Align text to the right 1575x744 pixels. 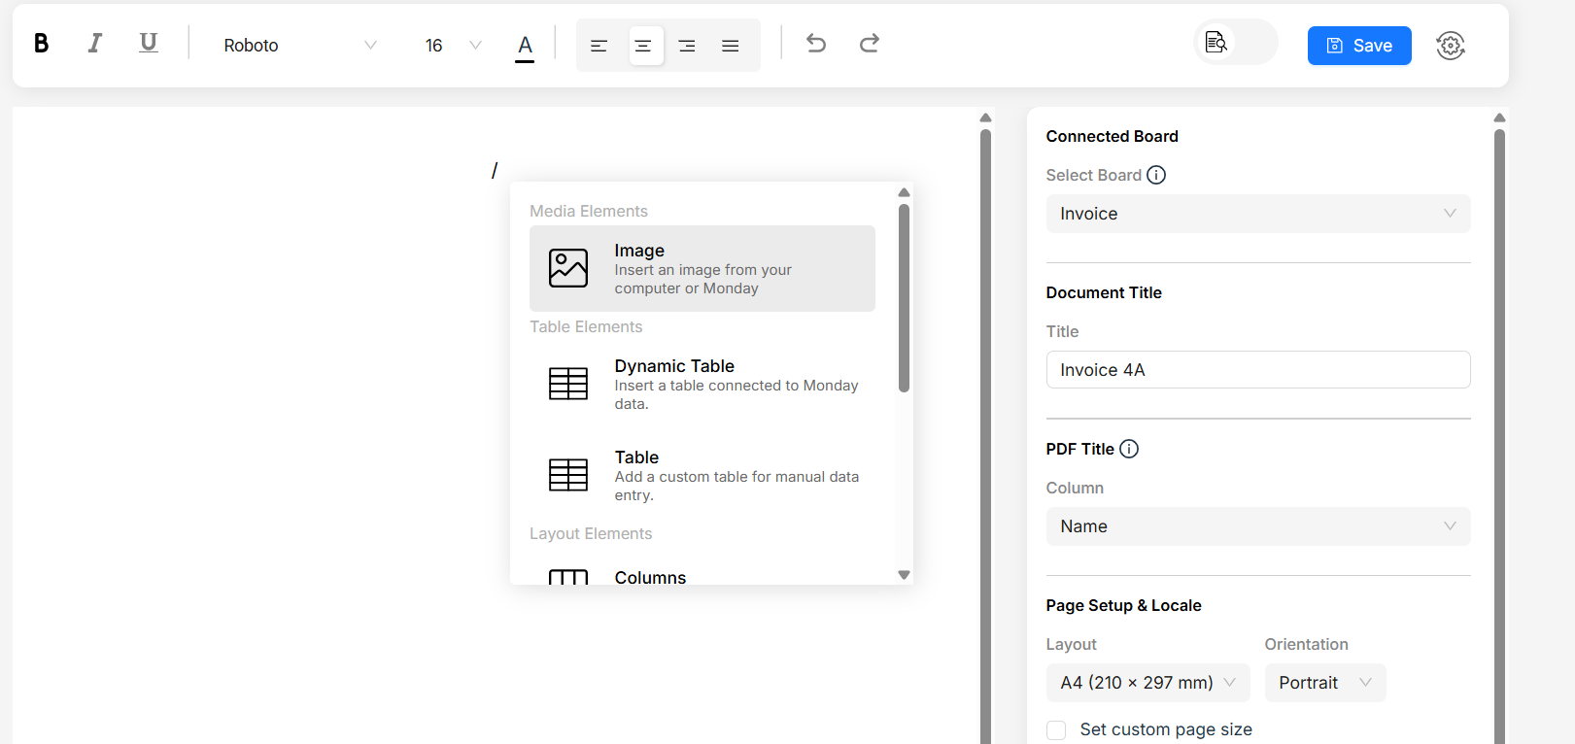[687, 46]
